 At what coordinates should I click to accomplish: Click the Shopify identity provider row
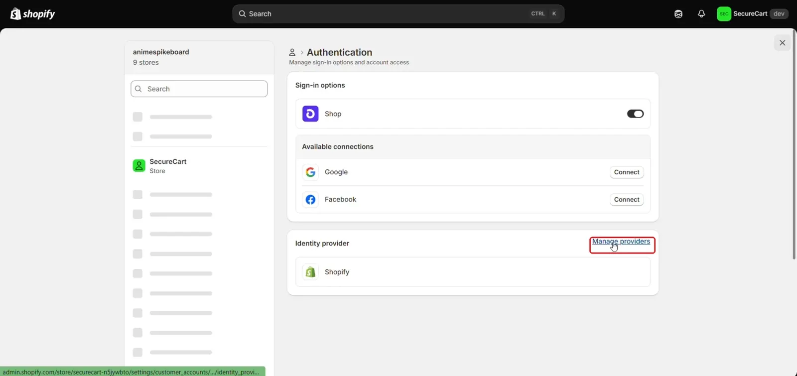click(473, 272)
